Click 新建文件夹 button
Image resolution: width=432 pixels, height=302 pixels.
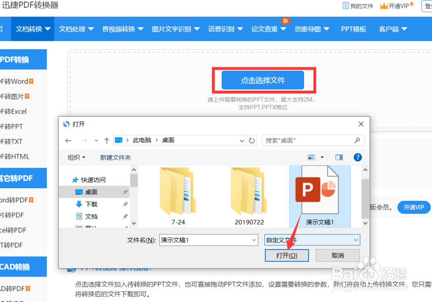pos(115,157)
